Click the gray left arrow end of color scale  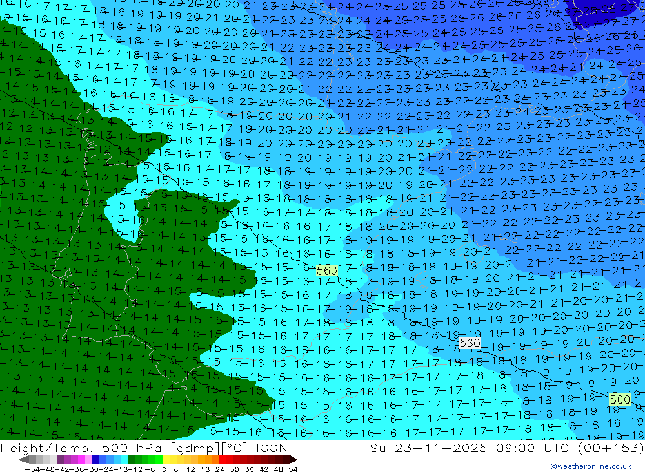click(23, 459)
